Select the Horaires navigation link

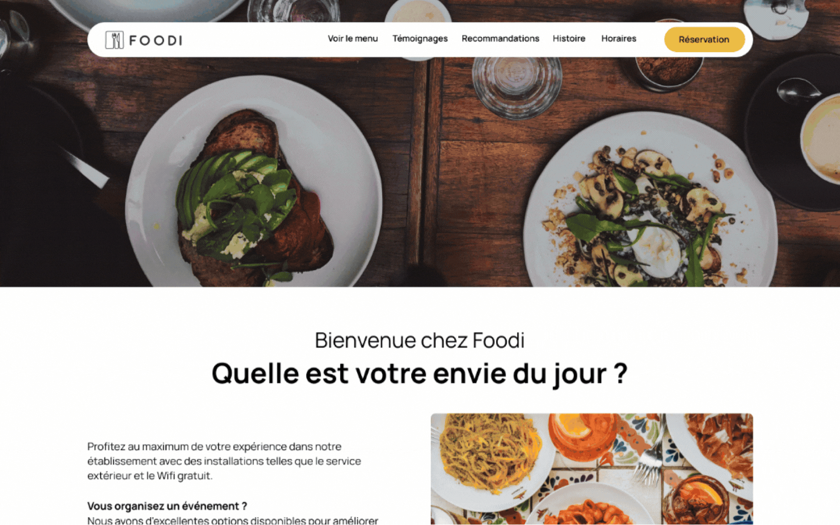[x=618, y=39]
